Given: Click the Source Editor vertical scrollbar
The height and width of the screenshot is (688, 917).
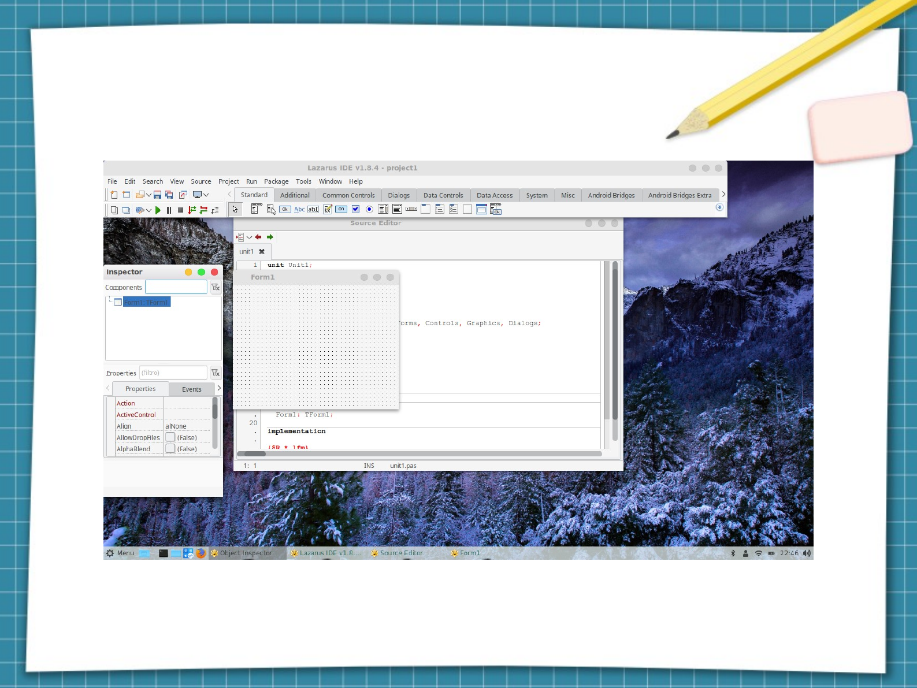Looking at the screenshot, I should 615,351.
